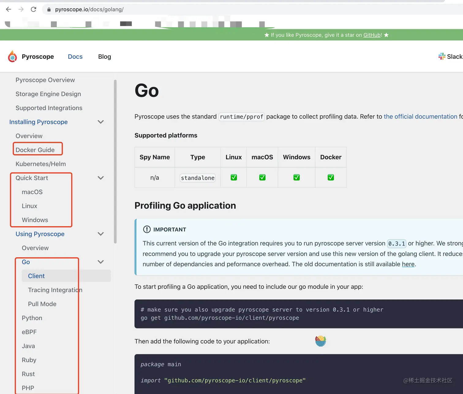The height and width of the screenshot is (394, 463).
Task: Select Using Pyroscope sidebar heading
Action: 40,234
